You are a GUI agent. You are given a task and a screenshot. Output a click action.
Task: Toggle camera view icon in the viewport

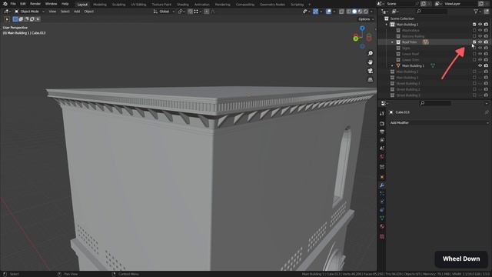coord(371,71)
